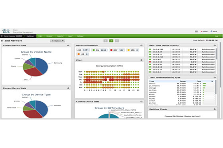Expand the Settings menu

coord(81,36)
